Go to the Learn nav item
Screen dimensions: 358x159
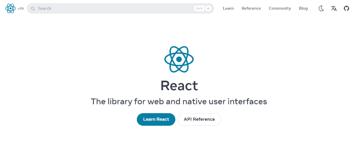228,8
